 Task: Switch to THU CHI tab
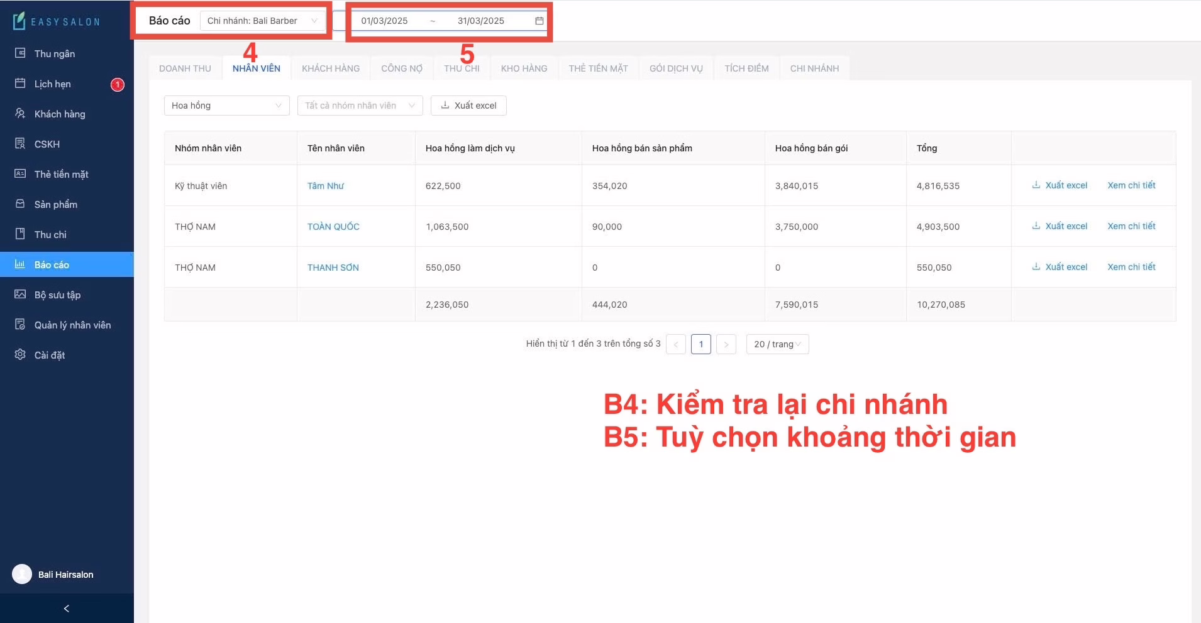pyautogui.click(x=462, y=68)
